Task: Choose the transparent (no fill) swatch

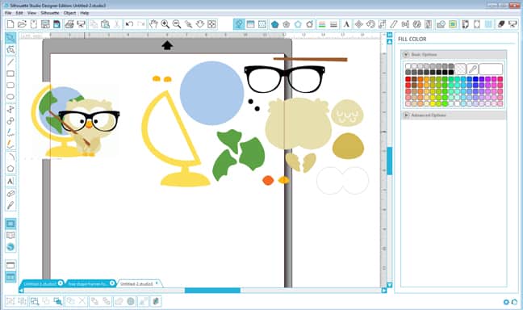Action: 460,69
